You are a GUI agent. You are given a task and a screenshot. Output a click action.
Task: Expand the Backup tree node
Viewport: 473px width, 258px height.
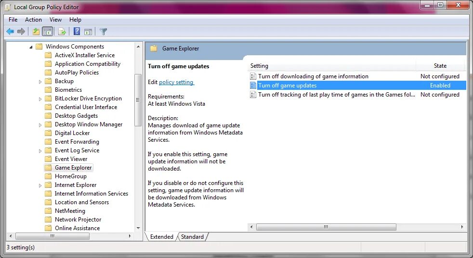tap(40, 82)
